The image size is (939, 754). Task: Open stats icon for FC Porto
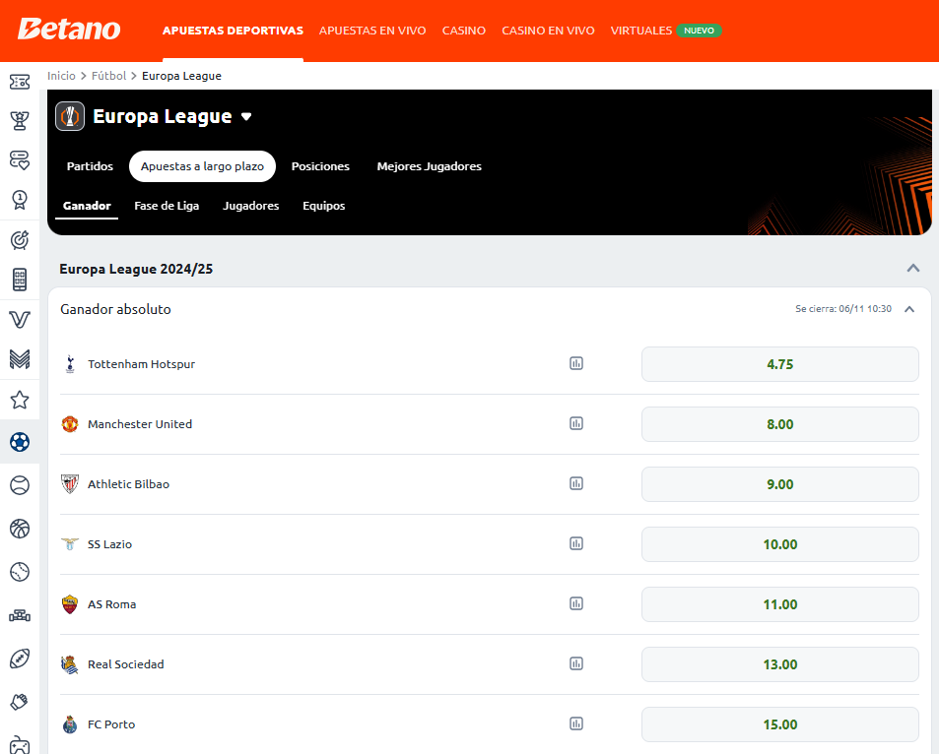coord(576,723)
